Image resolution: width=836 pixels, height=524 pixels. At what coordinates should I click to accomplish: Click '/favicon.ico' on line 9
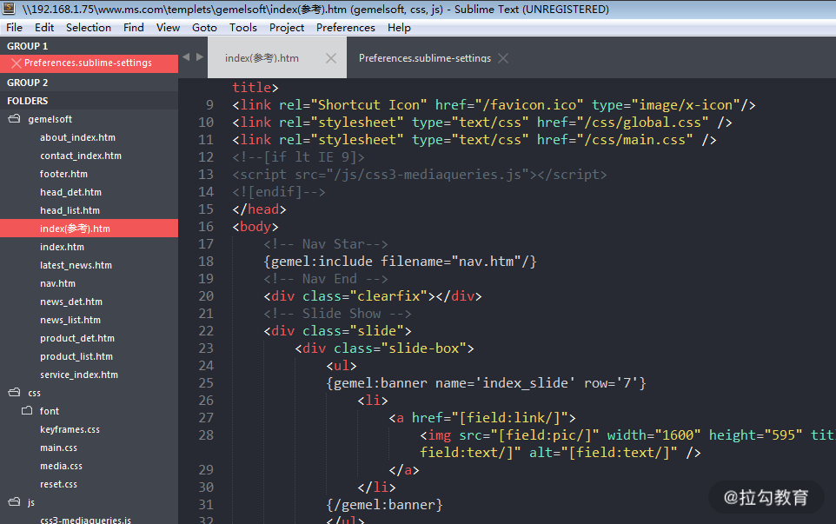point(529,105)
